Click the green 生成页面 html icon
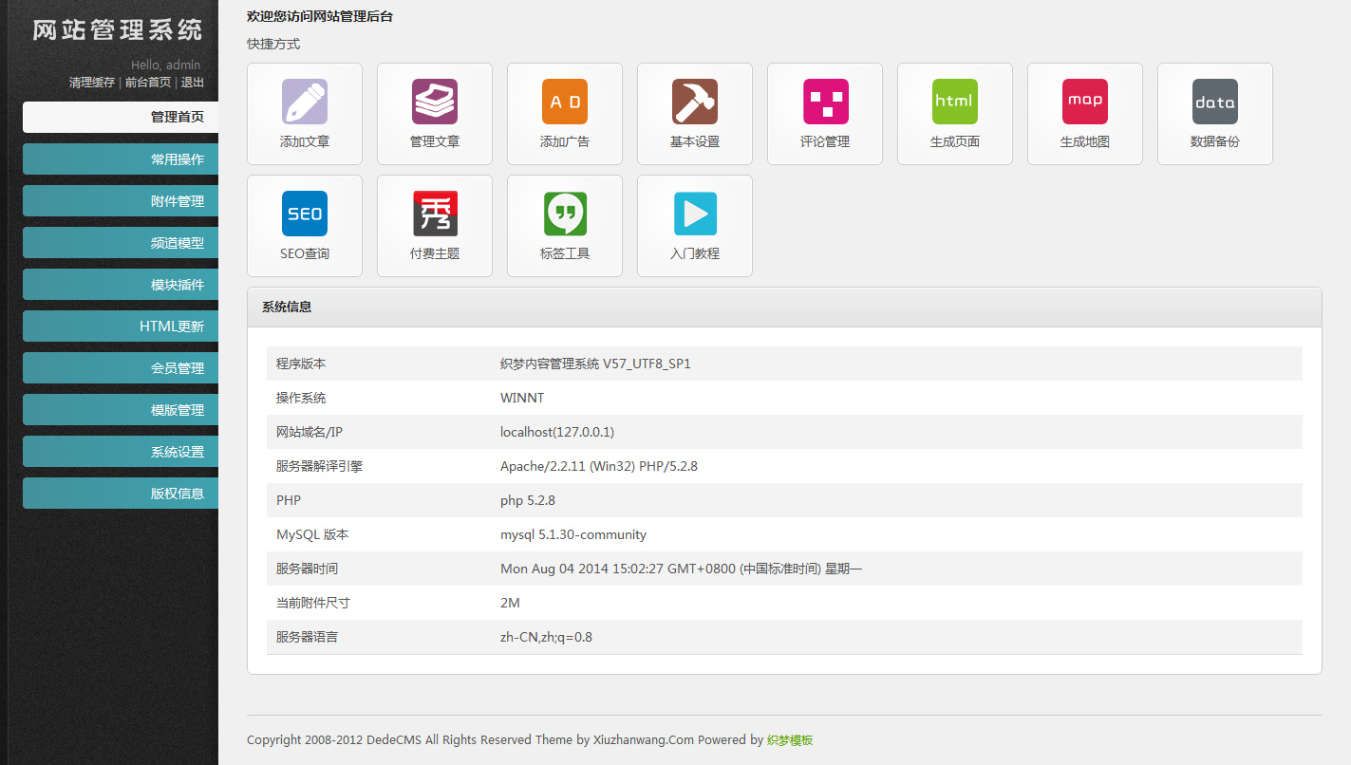1351x765 pixels. tap(955, 102)
